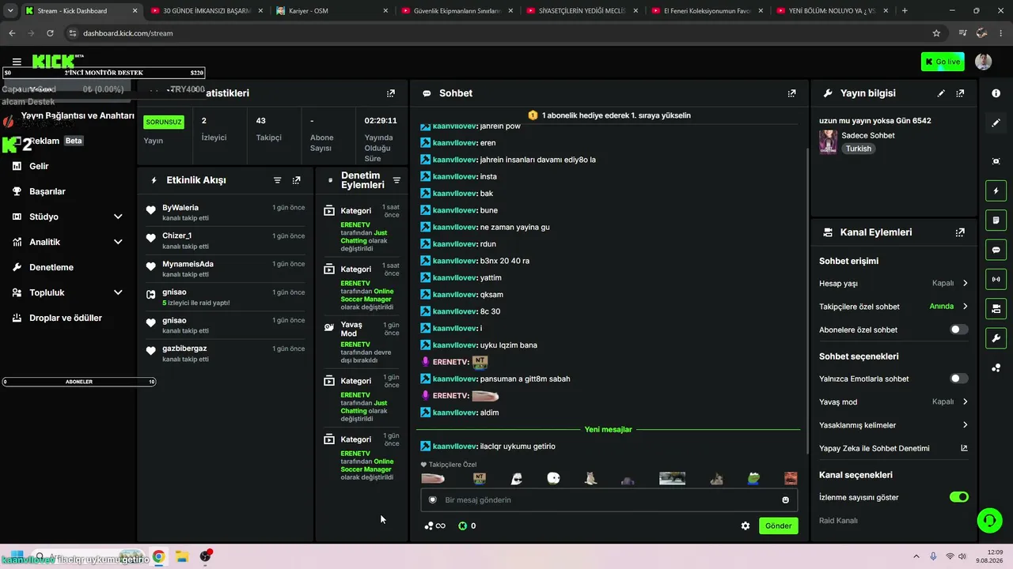Toggle the wrench icon in right sidebar

point(996,338)
